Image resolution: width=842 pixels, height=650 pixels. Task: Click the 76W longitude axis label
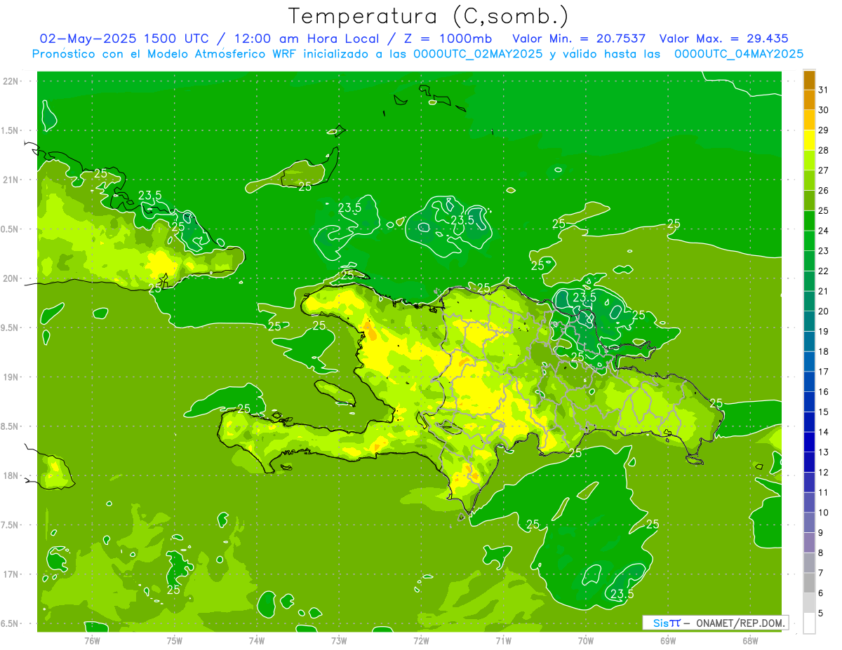pos(92,640)
